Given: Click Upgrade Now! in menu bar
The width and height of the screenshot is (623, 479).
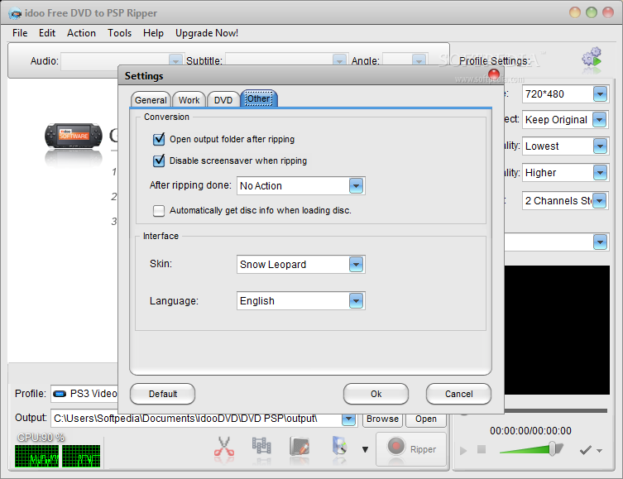Looking at the screenshot, I should [207, 33].
